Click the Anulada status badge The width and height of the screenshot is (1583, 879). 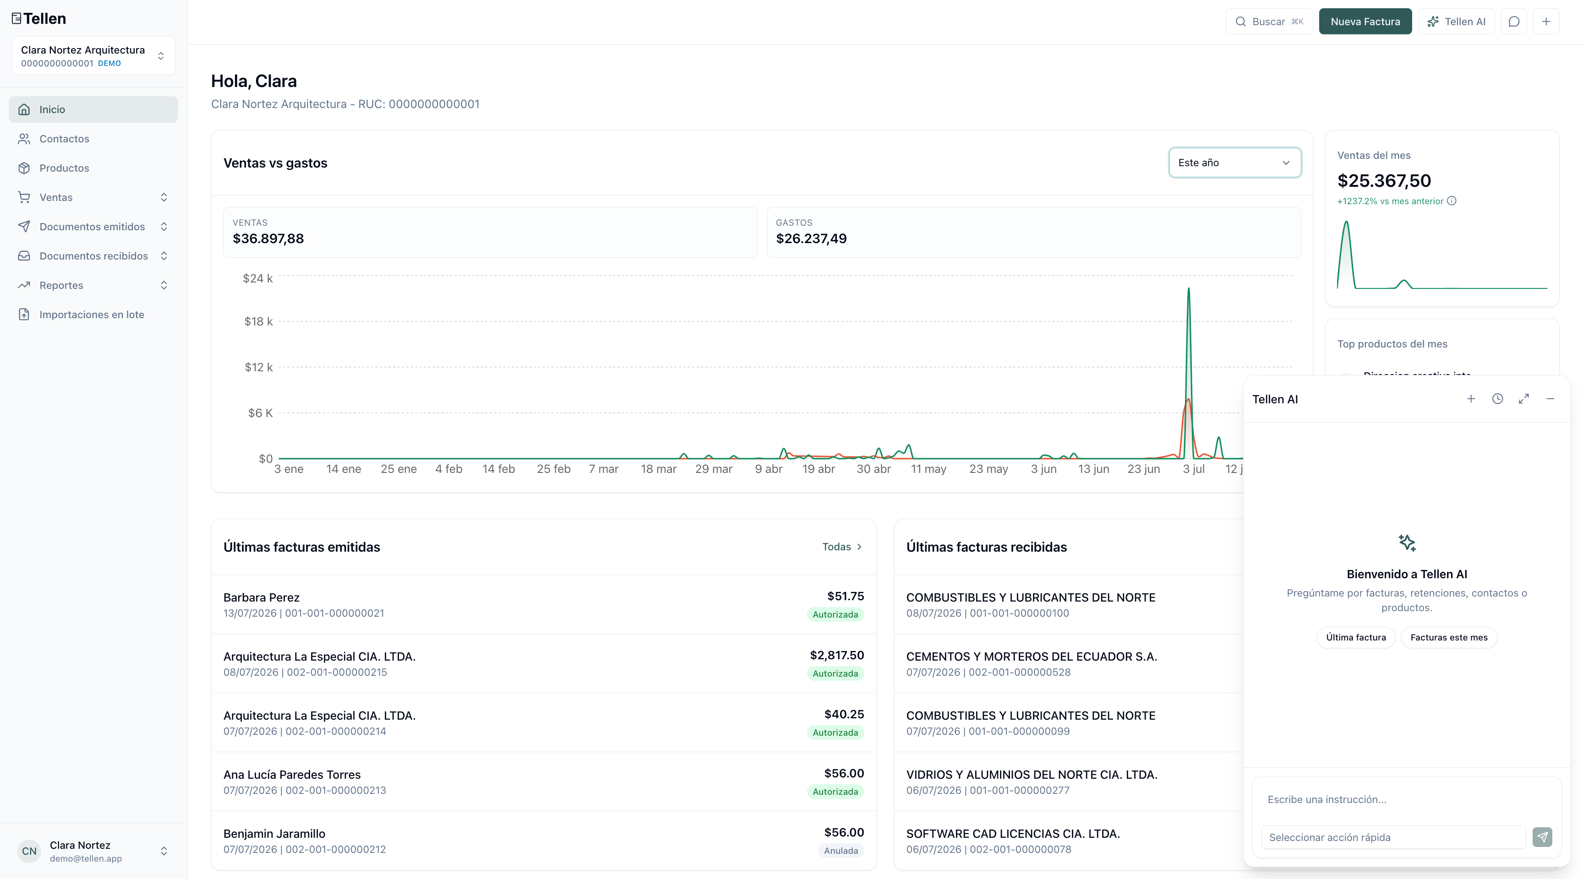point(841,851)
